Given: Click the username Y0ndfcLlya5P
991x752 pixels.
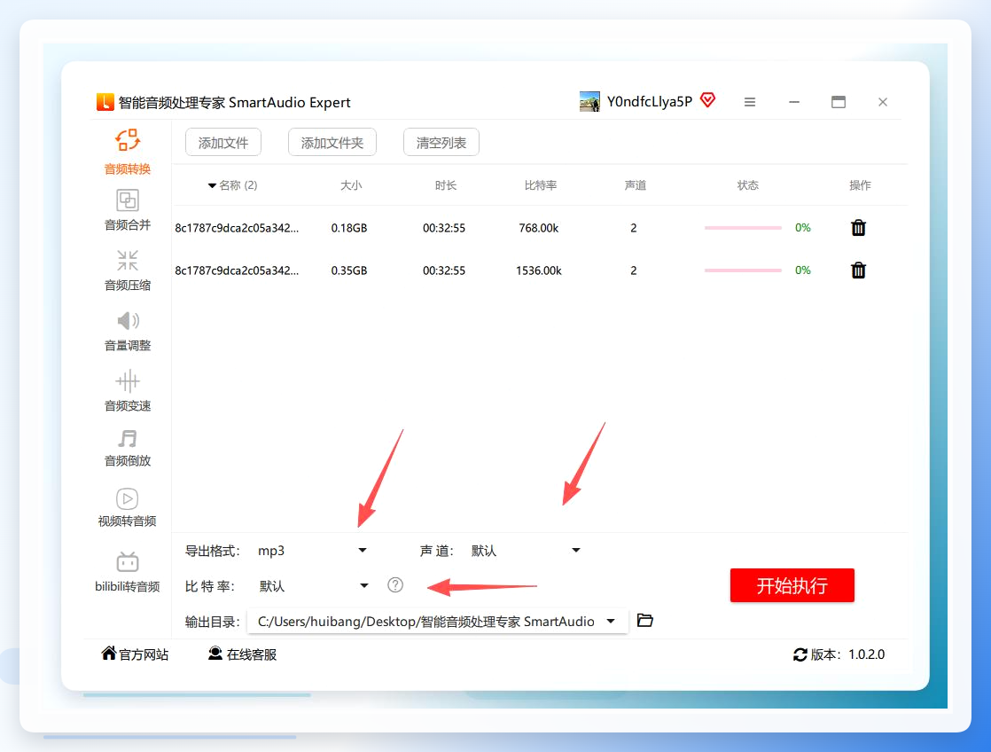Looking at the screenshot, I should [650, 101].
